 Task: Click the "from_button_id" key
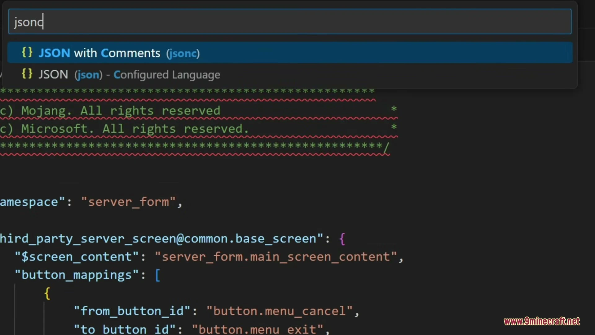click(x=132, y=311)
